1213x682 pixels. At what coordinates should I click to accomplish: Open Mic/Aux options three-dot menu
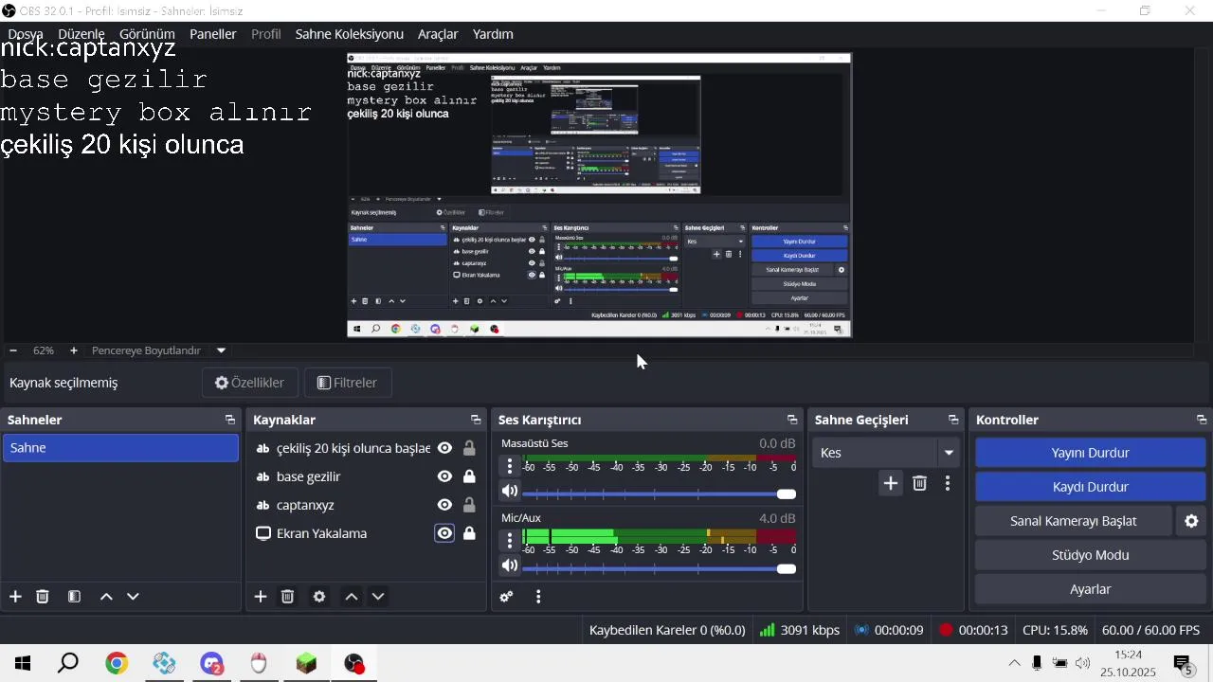[510, 541]
